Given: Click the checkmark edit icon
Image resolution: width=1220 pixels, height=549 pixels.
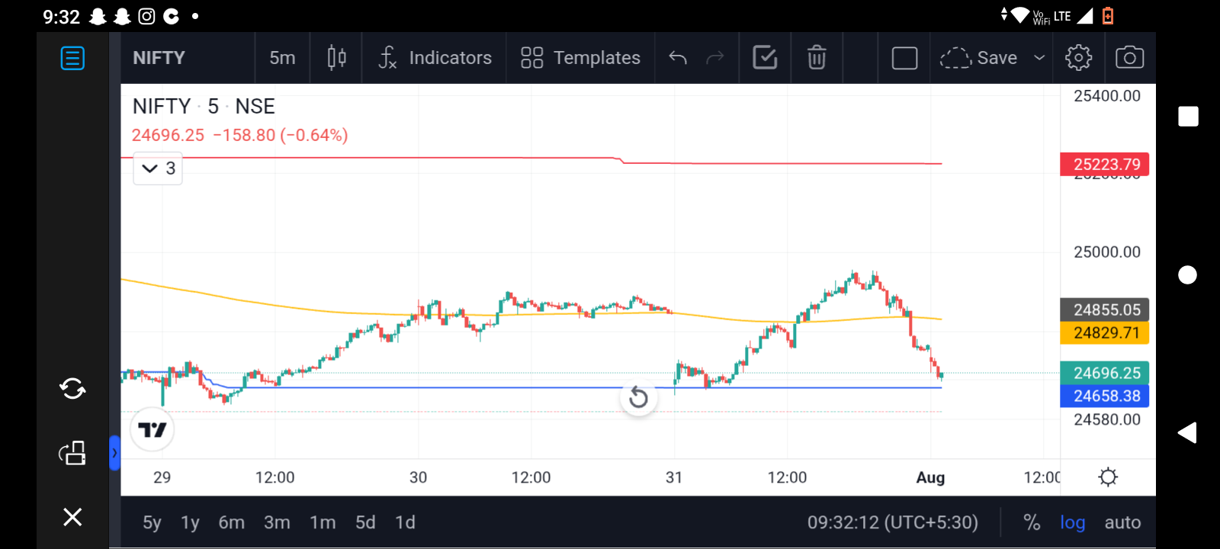Looking at the screenshot, I should (765, 58).
